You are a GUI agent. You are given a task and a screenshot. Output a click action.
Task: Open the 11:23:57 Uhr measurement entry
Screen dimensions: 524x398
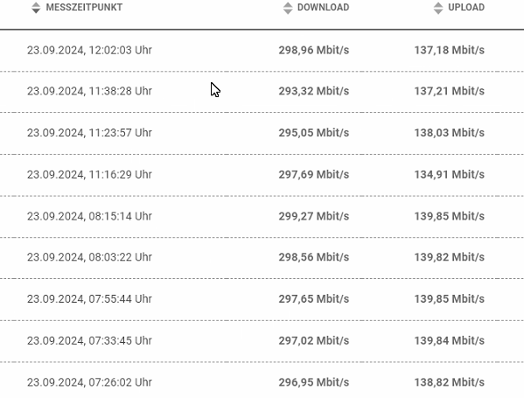(262, 133)
